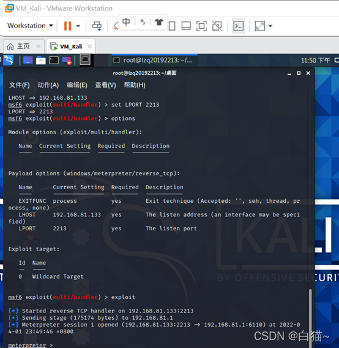
Task: Minimize the terminal window
Action: (289, 74)
